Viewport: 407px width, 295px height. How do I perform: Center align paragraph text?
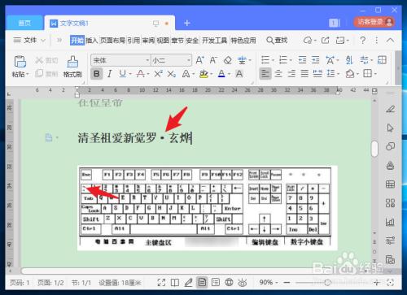point(278,73)
